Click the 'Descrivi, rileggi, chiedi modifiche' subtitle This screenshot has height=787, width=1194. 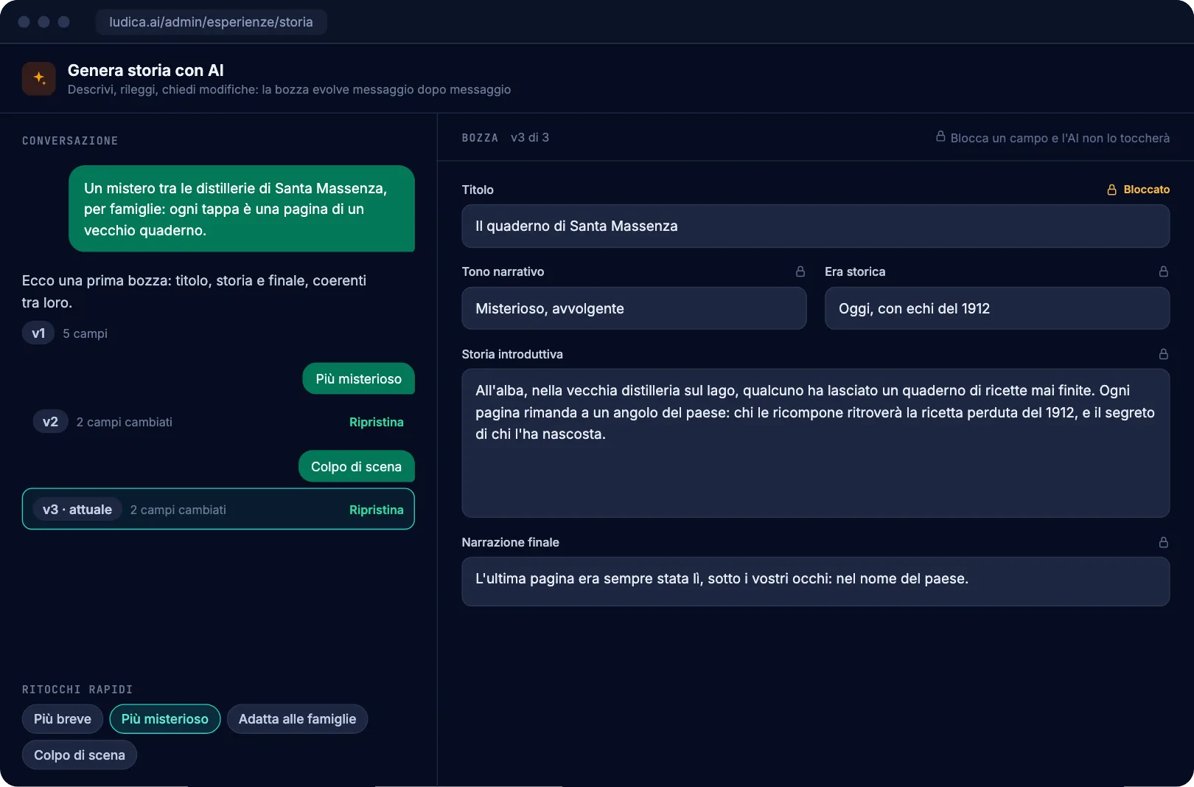click(289, 90)
